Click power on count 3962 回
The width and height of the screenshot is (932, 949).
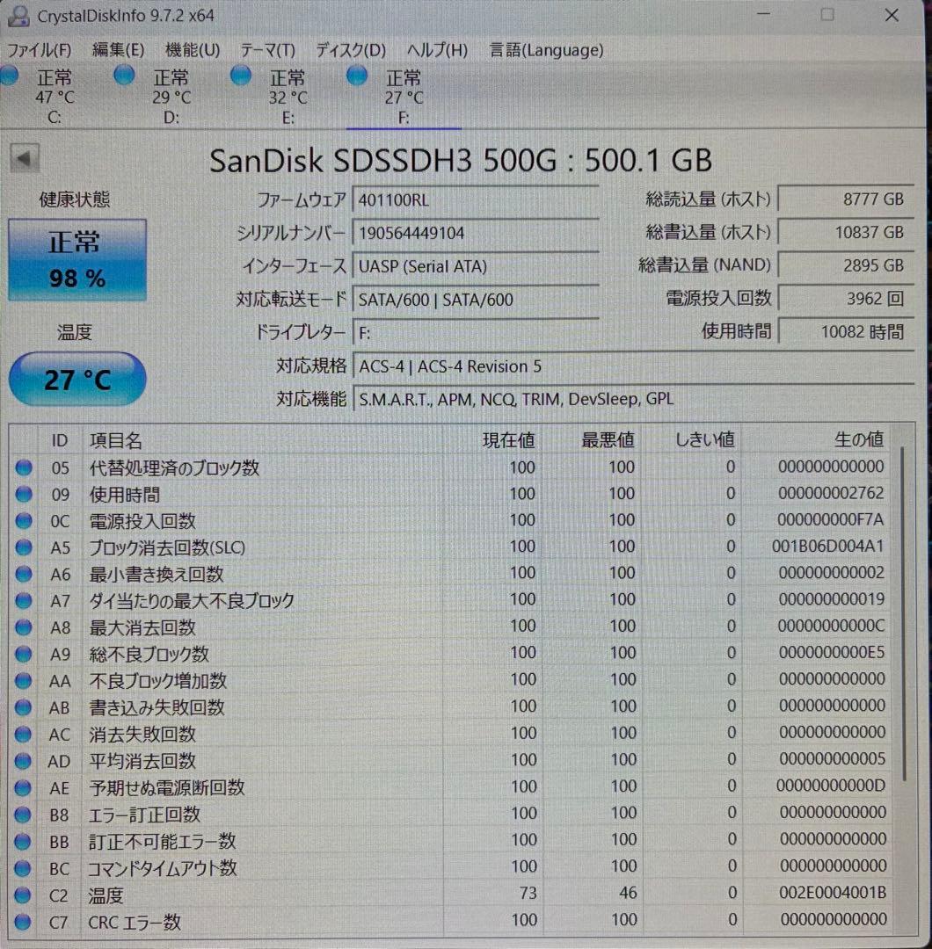pos(846,299)
